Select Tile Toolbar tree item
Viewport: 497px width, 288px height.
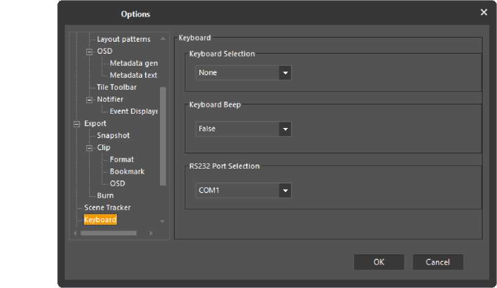117,87
